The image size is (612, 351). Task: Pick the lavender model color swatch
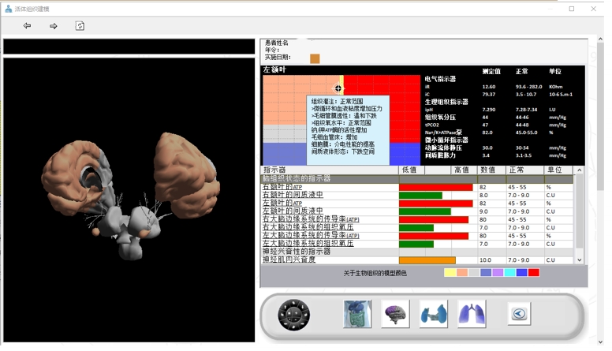[498, 273]
